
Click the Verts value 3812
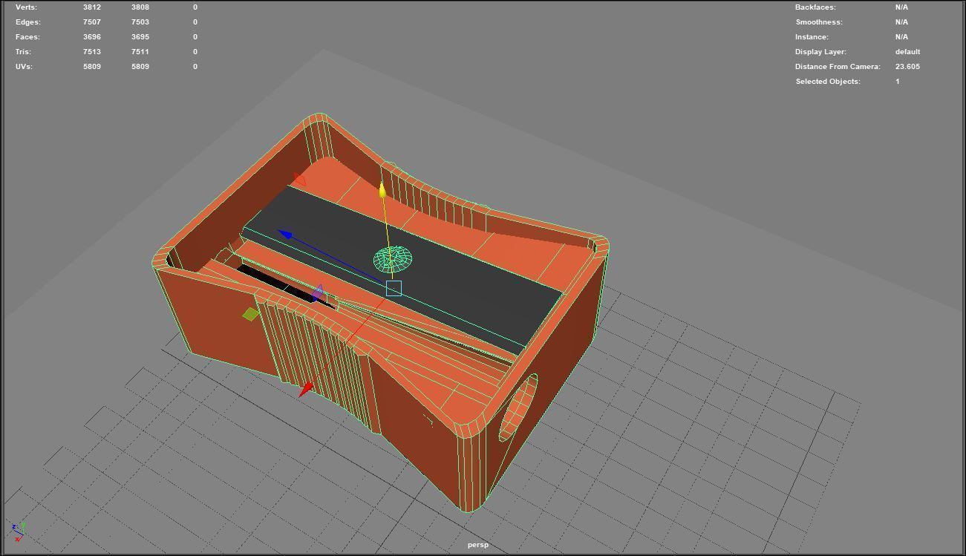[92, 7]
